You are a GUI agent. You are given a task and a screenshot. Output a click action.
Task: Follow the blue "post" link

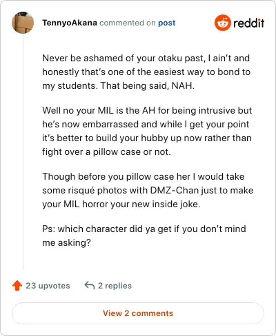click(167, 23)
